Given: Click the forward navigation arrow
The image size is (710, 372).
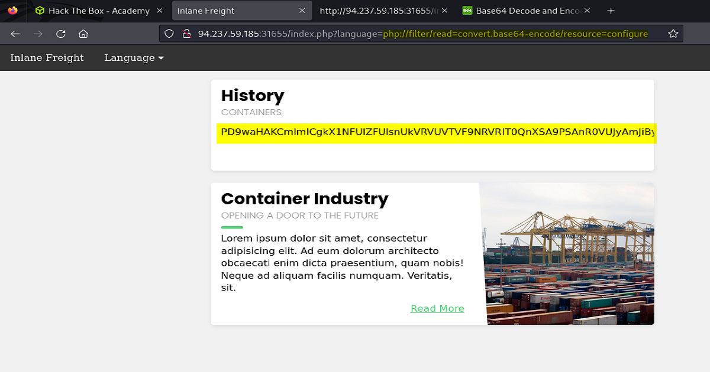Looking at the screenshot, I should coord(38,34).
